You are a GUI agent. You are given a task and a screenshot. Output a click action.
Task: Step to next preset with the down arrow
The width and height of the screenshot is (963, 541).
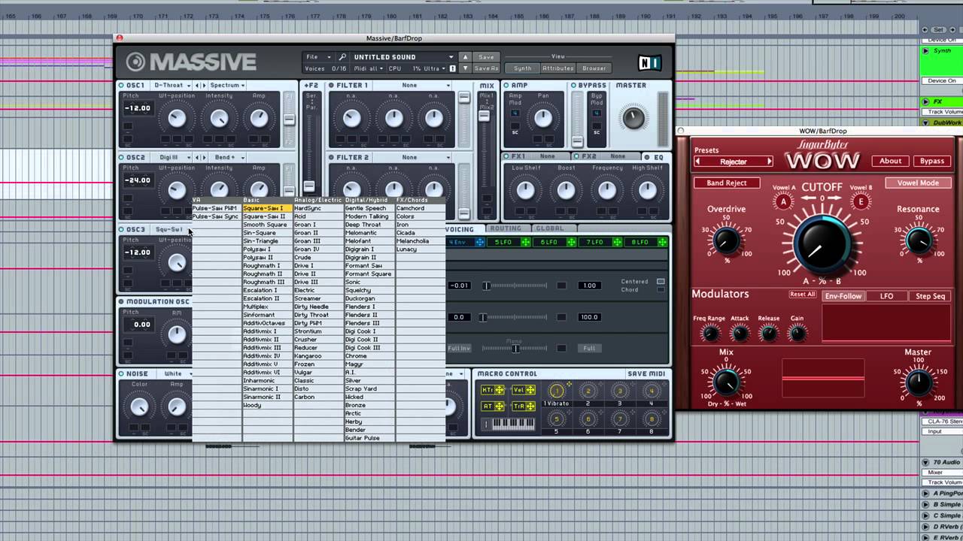[465, 68]
